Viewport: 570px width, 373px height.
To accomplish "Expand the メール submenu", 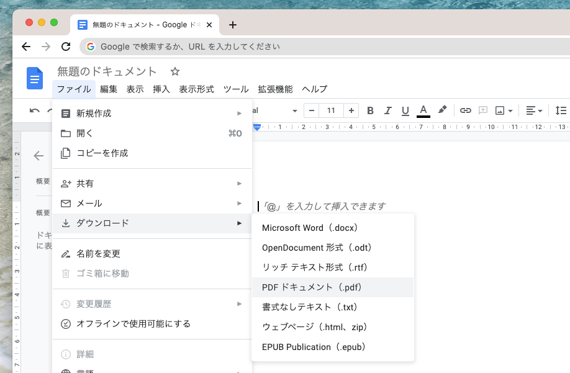I will click(152, 204).
